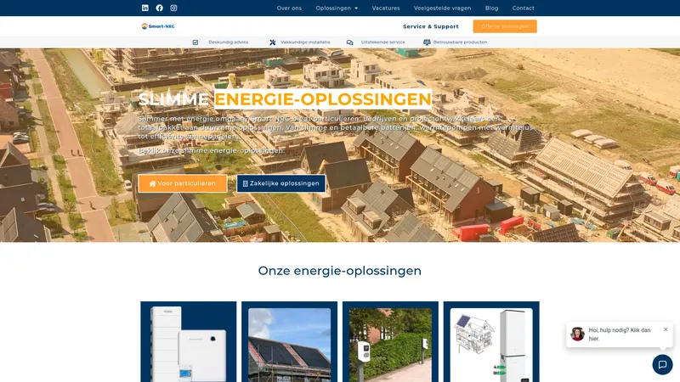Image resolution: width=680 pixels, height=382 pixels.
Task: Click the 'ENERGIE-OPLOSSINGEN' highlighted heading
Action: [323, 99]
